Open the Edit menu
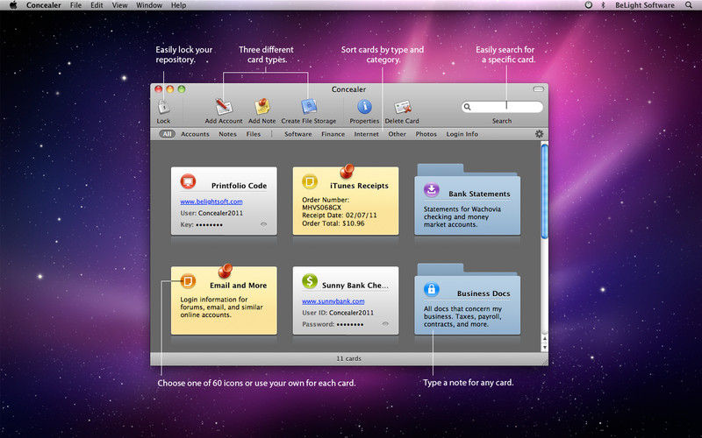 coord(97,5)
